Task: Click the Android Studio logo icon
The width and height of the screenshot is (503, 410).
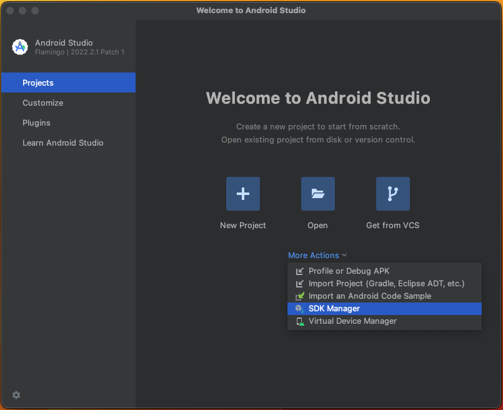Action: coord(20,47)
